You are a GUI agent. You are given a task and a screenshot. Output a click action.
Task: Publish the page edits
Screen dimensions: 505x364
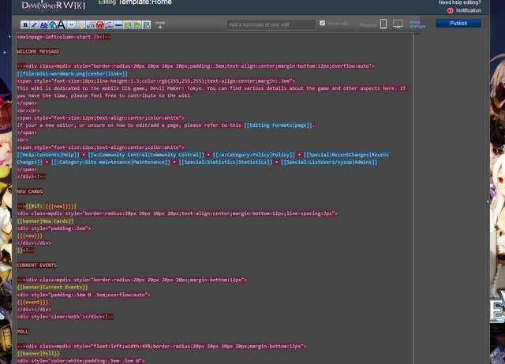tap(458, 23)
